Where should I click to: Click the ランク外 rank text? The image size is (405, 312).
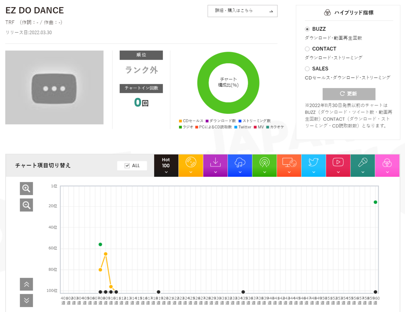141,70
